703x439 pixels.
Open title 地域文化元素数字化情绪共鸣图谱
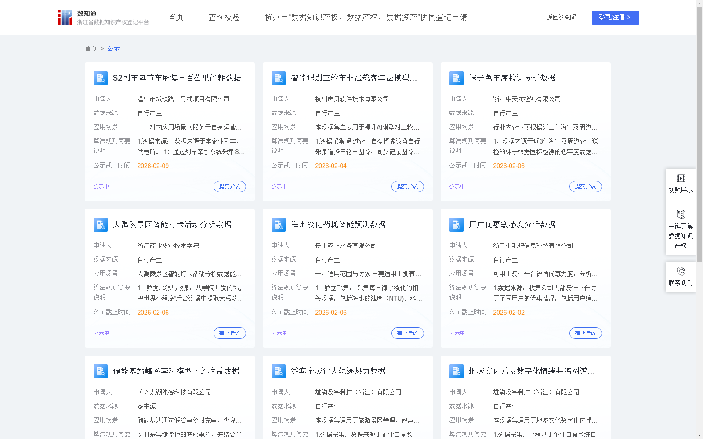532,371
